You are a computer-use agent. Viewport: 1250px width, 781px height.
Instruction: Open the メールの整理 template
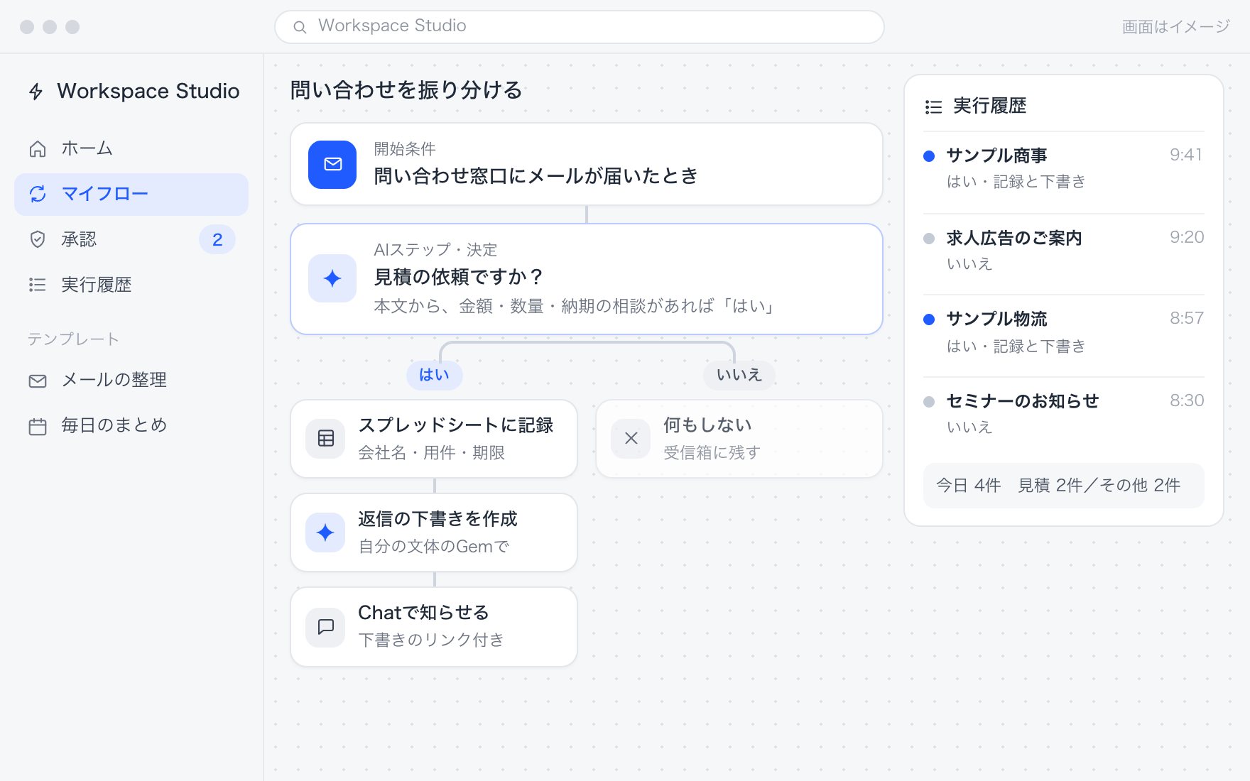tap(131, 380)
